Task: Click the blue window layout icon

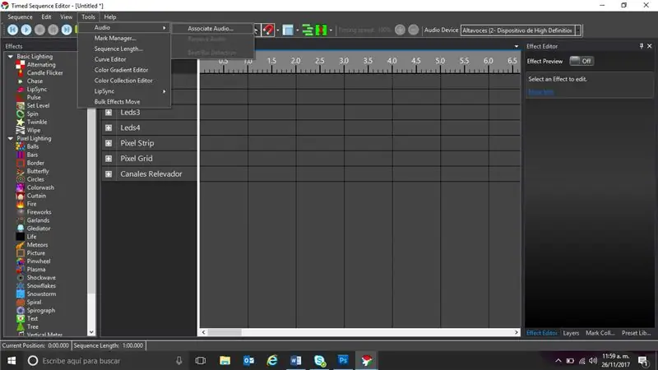Action: point(288,30)
